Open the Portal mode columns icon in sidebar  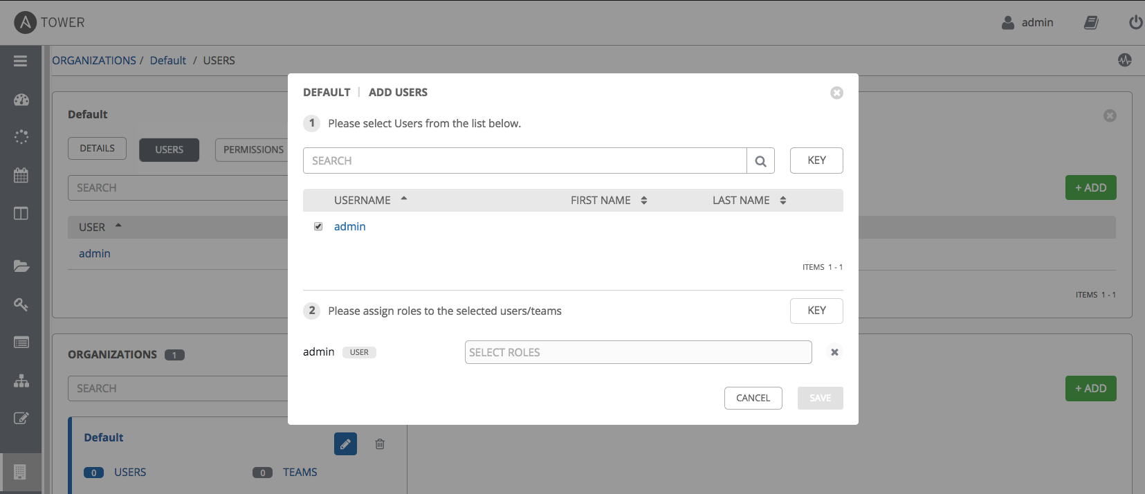(21, 213)
